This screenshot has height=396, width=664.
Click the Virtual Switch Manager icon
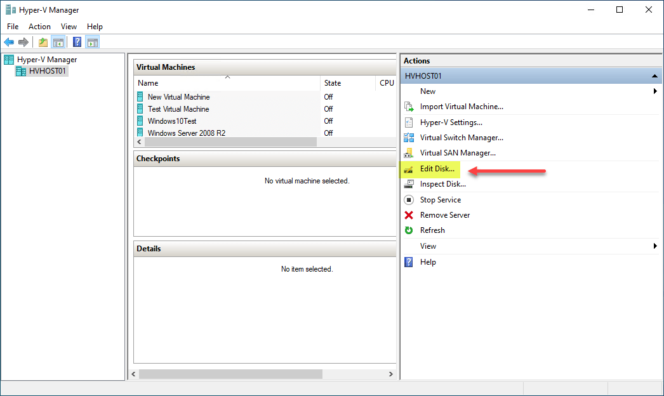409,138
